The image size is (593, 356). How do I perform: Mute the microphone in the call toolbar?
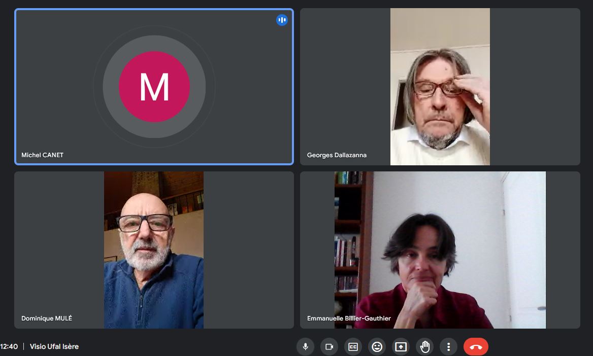[x=305, y=347]
